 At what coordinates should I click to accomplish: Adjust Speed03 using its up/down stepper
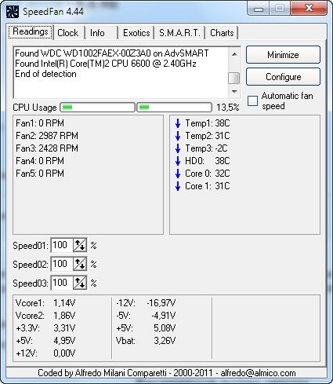pos(80,283)
